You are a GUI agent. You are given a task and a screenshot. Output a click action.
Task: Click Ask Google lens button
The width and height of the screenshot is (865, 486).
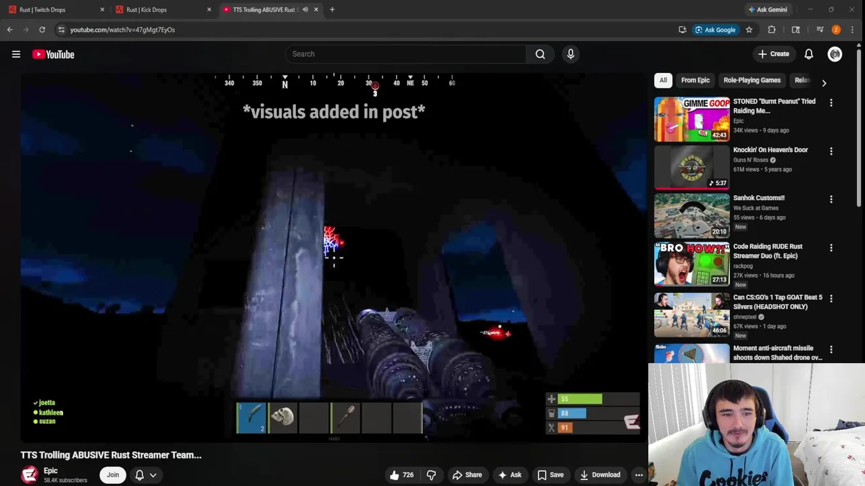(x=715, y=30)
